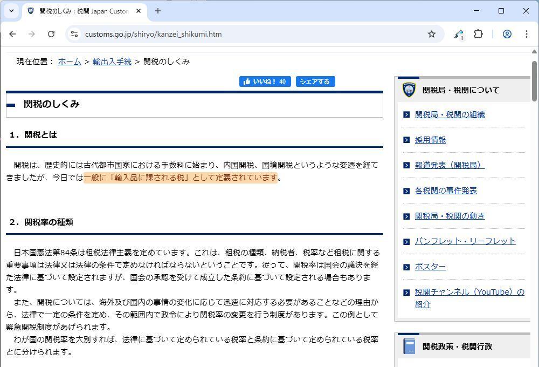Click the 1.関税とは section heading
539x367 pixels.
(33, 134)
